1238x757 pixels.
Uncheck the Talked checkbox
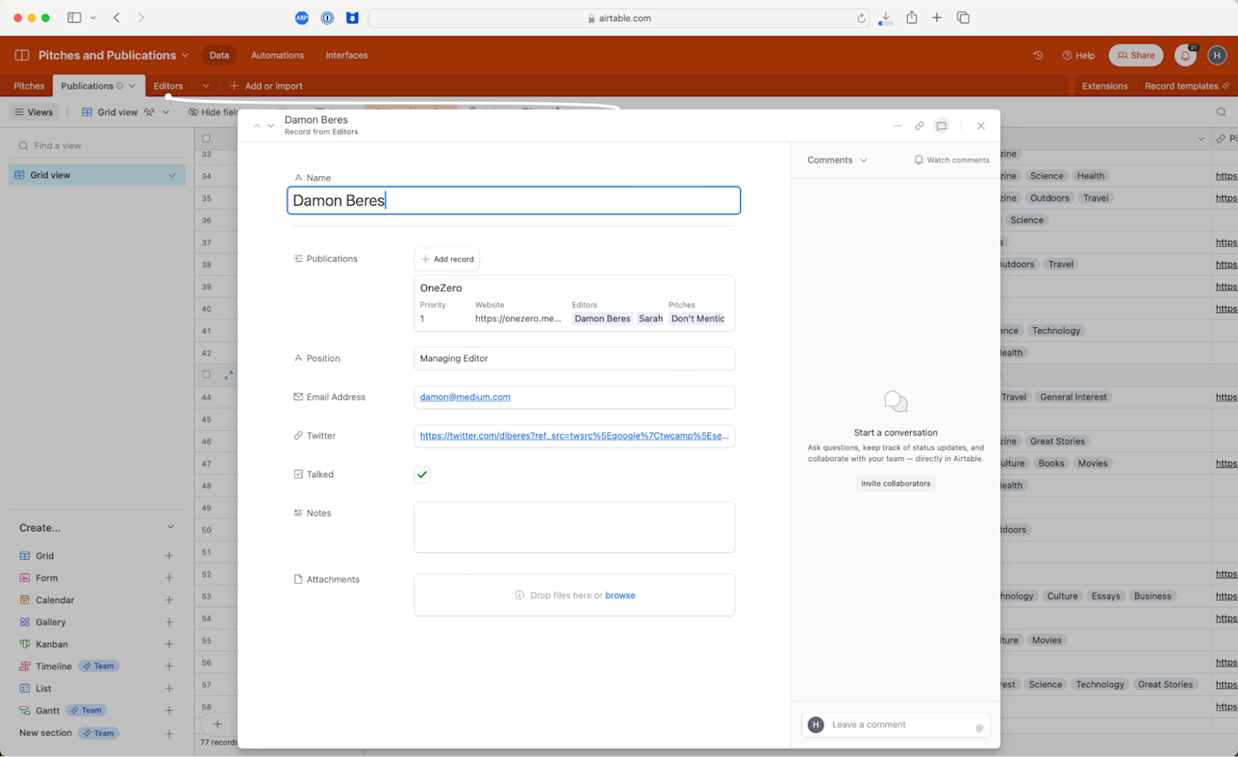[x=422, y=475]
